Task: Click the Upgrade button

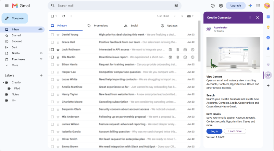Action: (x=236, y=5)
